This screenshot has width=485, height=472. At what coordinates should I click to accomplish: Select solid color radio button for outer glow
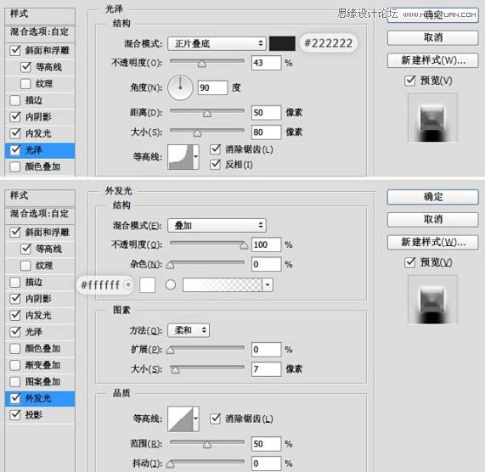coord(128,284)
